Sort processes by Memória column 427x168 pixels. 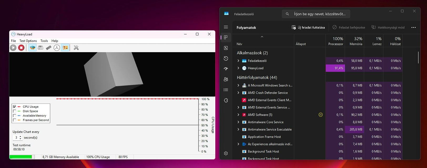[x=356, y=41]
